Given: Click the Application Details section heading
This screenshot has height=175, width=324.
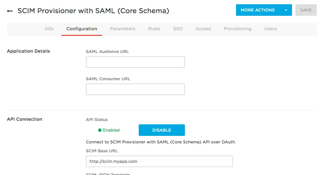Looking at the screenshot, I should pyautogui.click(x=28, y=51).
